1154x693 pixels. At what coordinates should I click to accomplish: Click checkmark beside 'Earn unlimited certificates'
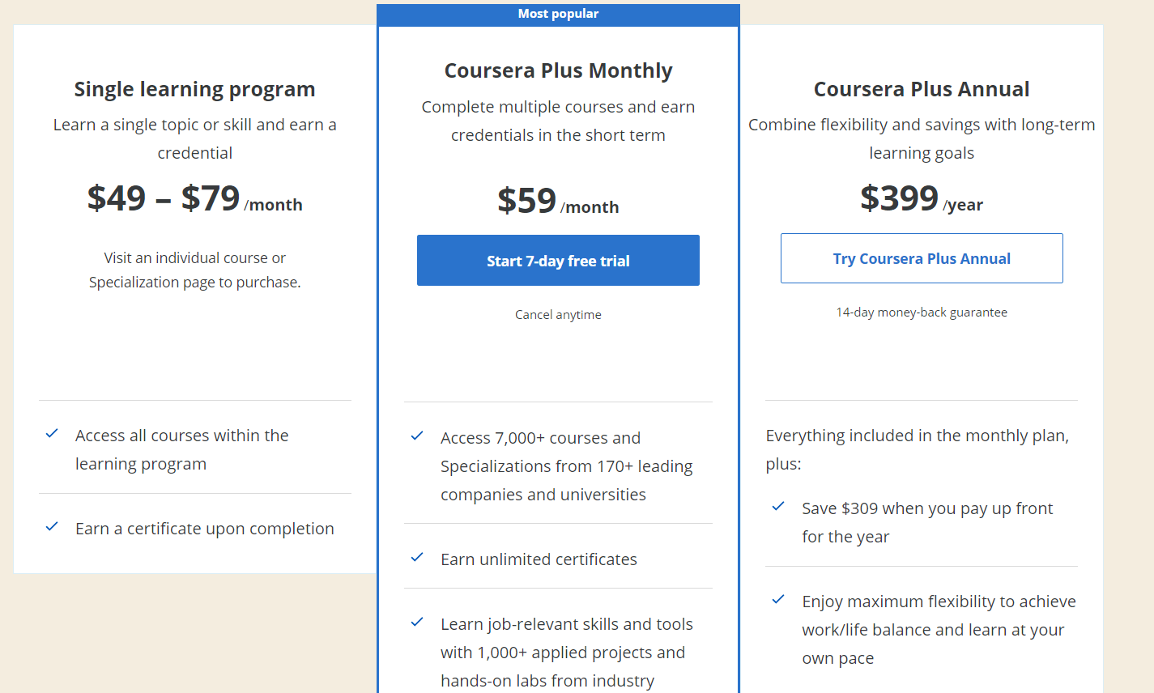click(x=417, y=558)
